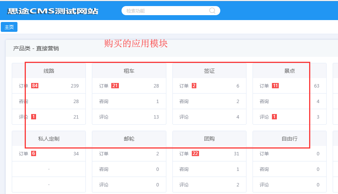Open the 邮轮 module header

[129, 139]
